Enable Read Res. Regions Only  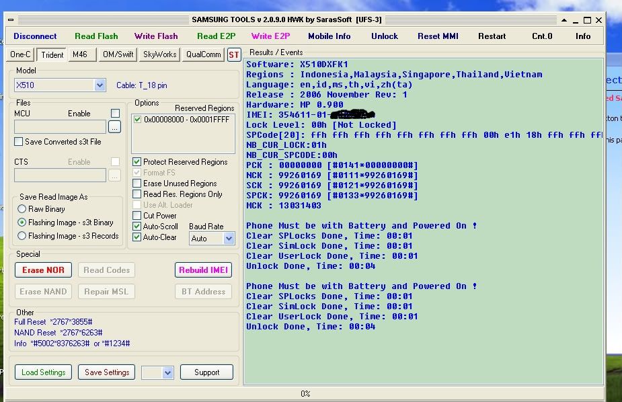pyautogui.click(x=137, y=194)
